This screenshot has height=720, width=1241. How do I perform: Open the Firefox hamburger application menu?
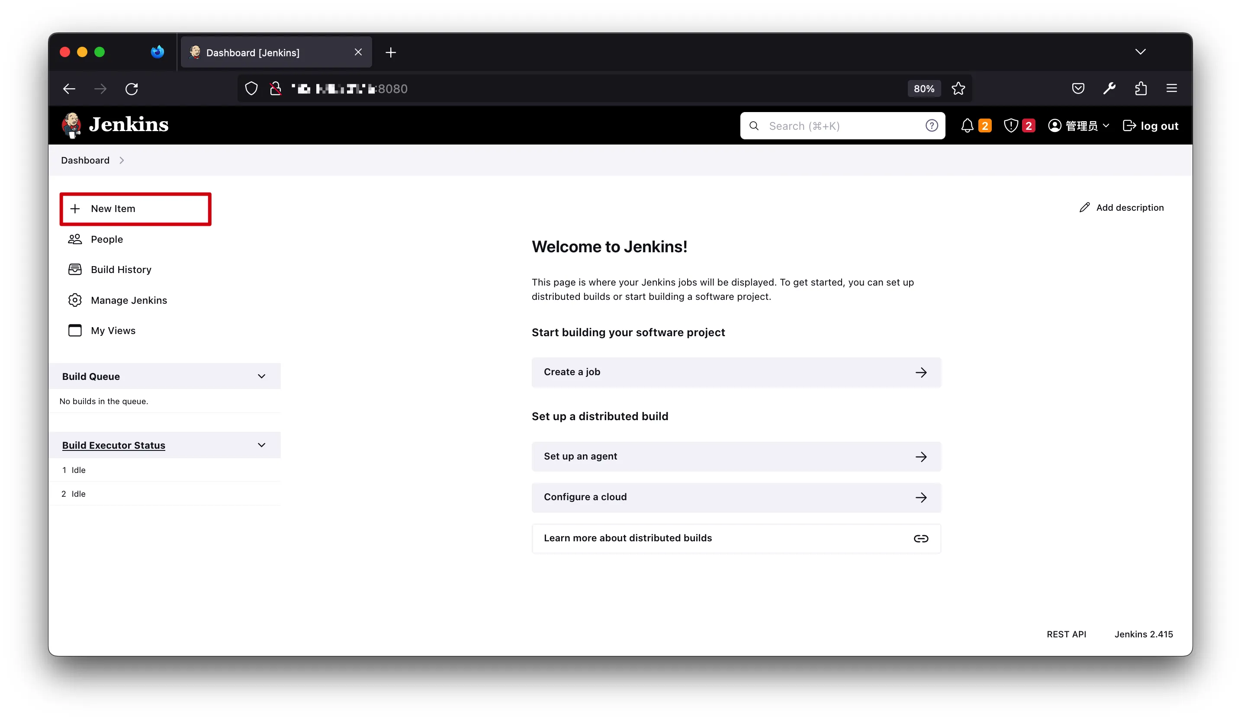coord(1172,88)
